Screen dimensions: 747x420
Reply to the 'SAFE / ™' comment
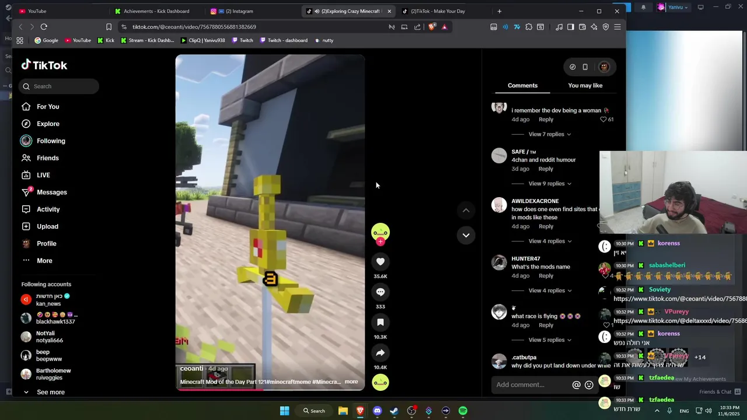[546, 169]
